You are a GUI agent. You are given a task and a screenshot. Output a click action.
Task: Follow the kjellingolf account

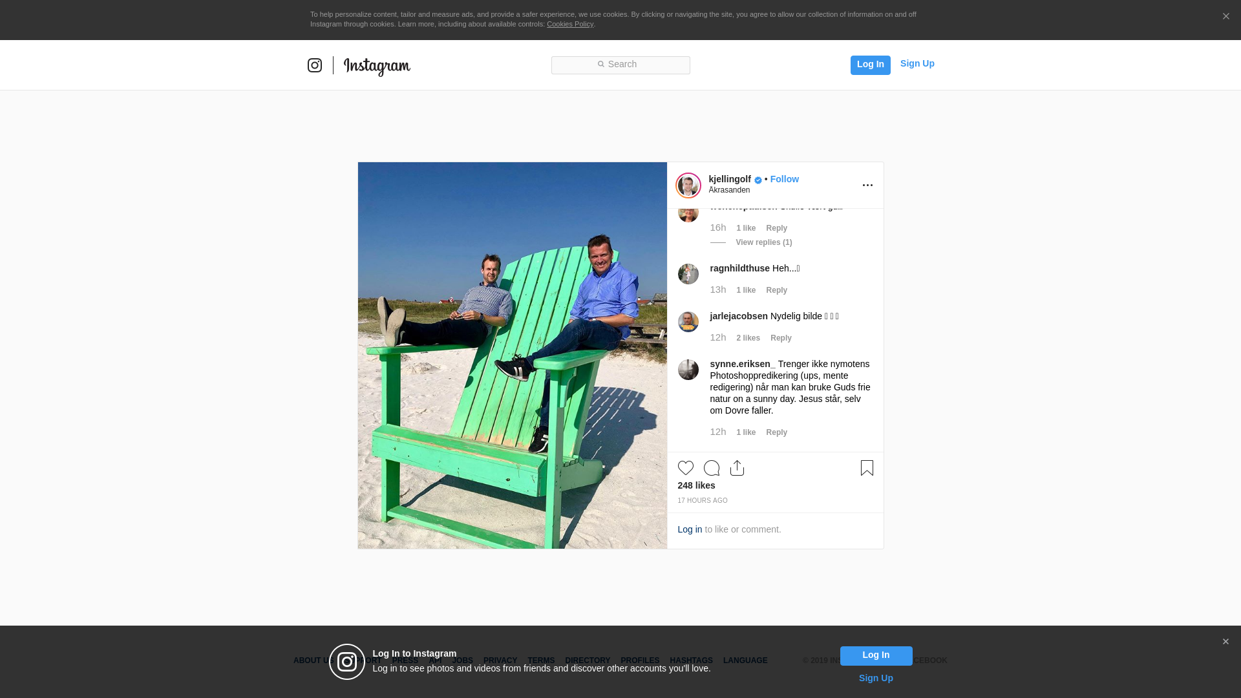coord(784,179)
